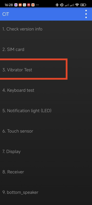Tap the red app notification icon
This screenshot has width=92, height=205.
[29, 5]
